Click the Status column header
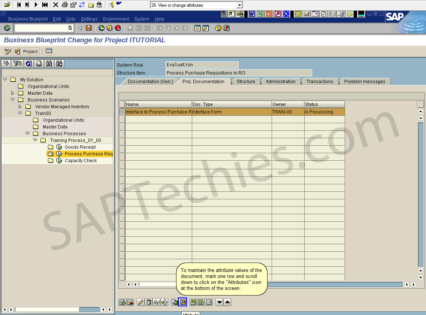This screenshot has width=426, height=315. [324, 104]
